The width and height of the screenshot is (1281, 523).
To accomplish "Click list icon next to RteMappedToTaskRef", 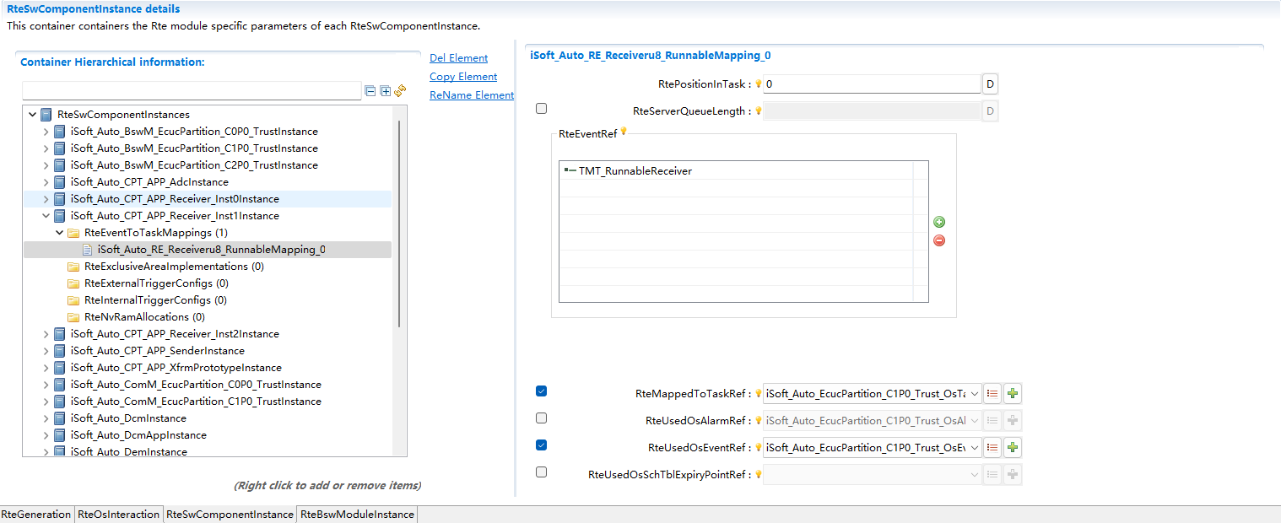I will (993, 394).
